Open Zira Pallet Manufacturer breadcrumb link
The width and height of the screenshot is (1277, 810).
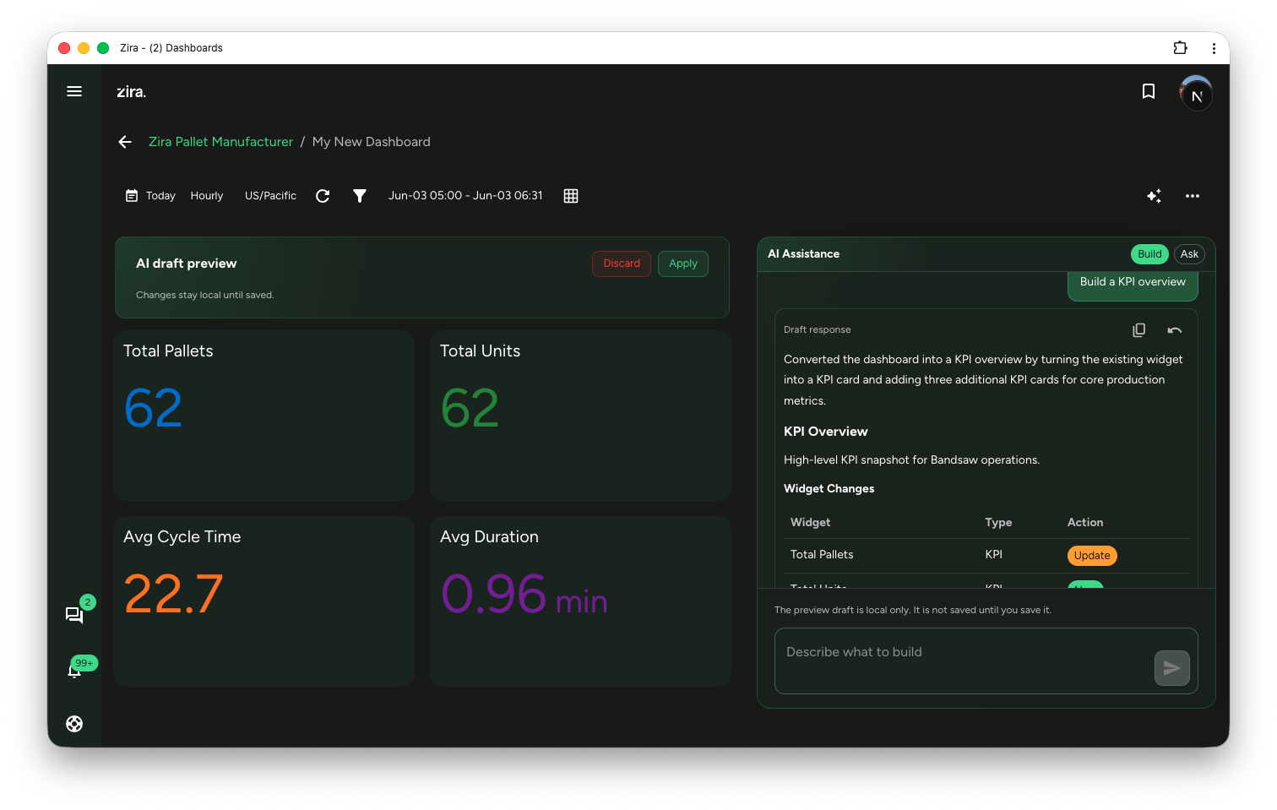pos(220,142)
